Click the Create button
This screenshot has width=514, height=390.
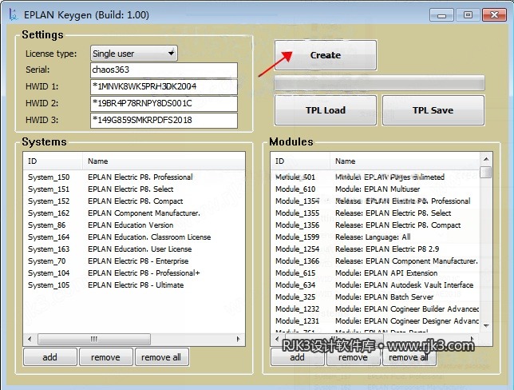click(326, 55)
